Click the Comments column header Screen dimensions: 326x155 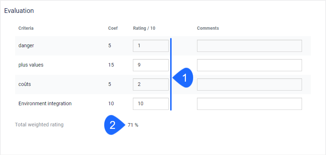tap(208, 28)
